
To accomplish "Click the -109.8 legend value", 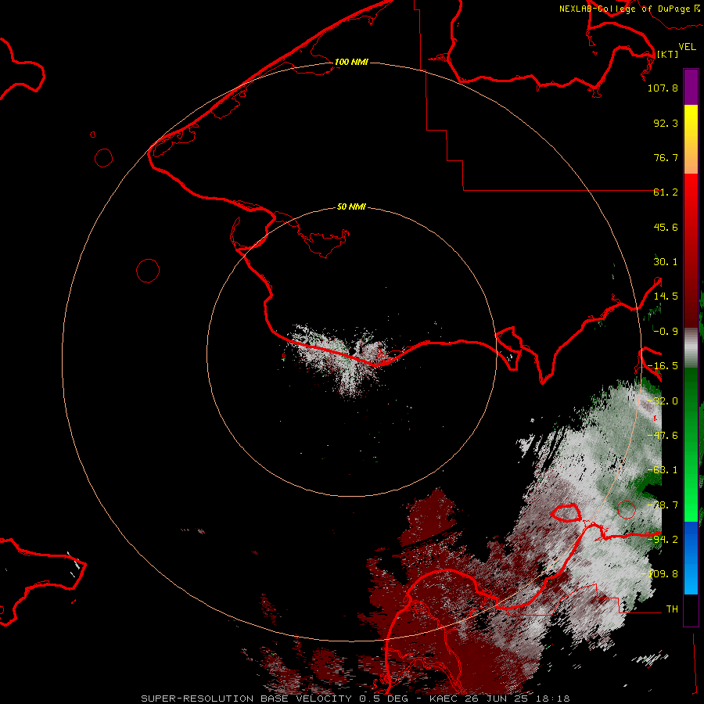I will pos(659,574).
